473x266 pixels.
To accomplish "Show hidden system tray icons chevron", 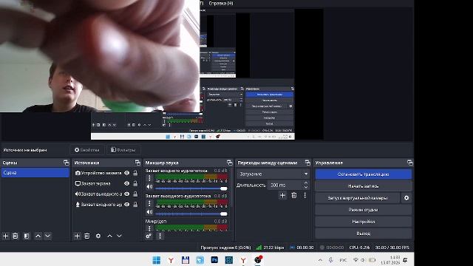I will pos(320,260).
